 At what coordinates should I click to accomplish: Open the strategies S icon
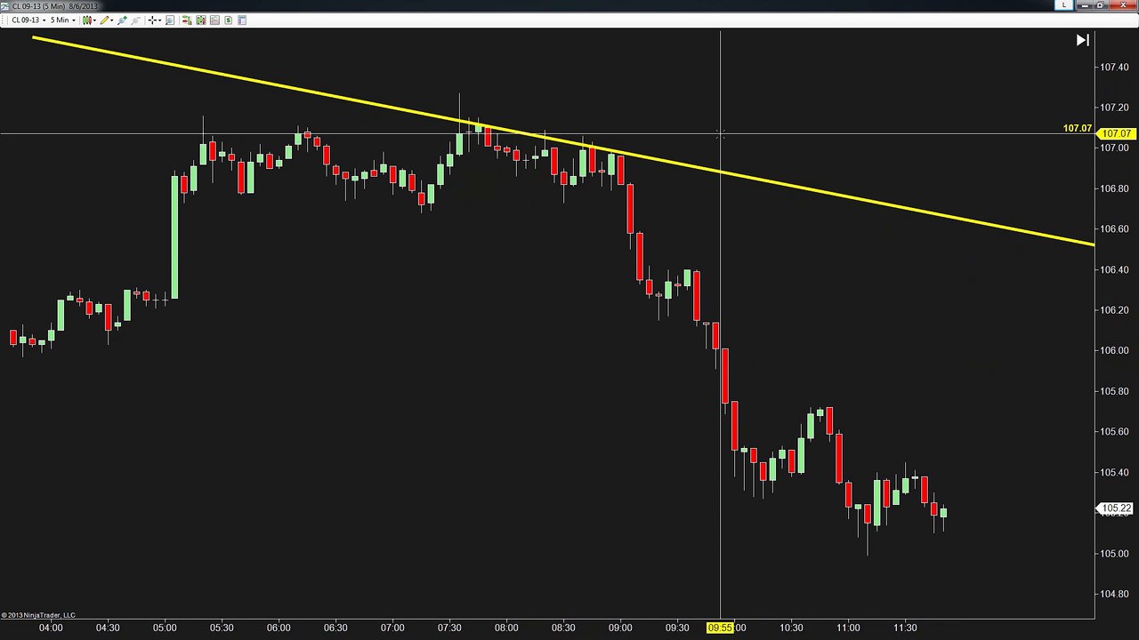point(229,20)
